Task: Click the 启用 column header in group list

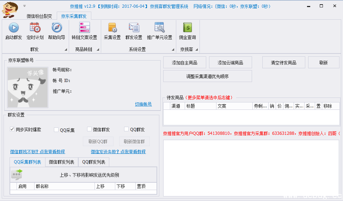Action: [26, 186]
